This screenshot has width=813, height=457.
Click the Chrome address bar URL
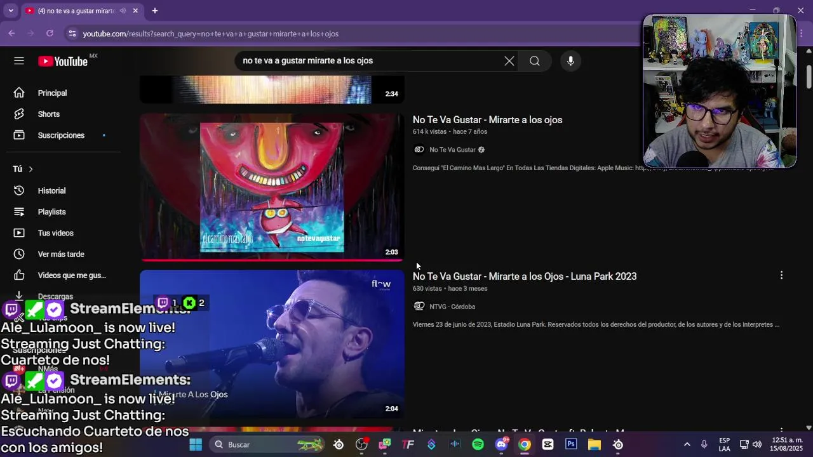pos(210,34)
